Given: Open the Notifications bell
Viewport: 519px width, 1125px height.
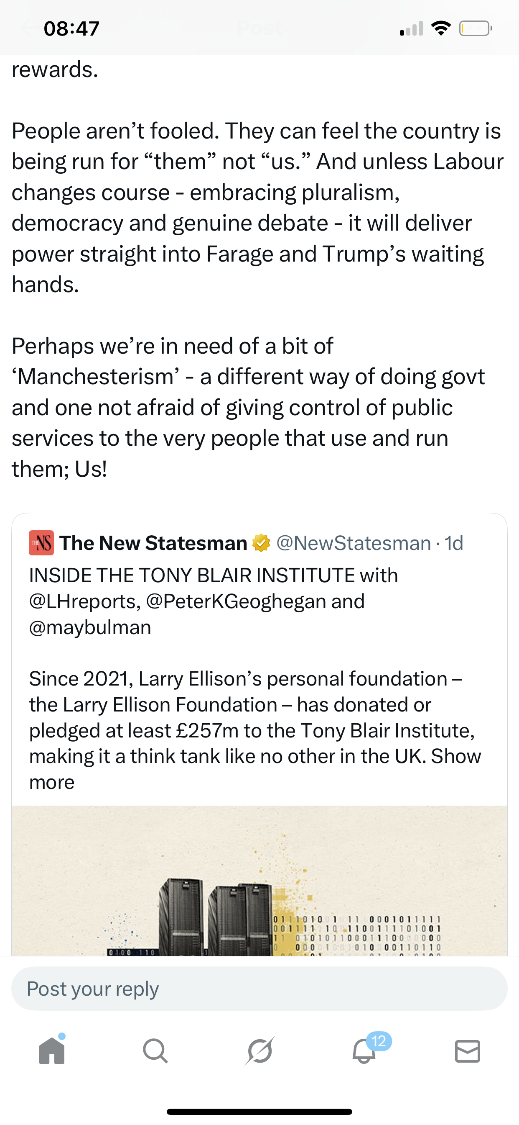Looking at the screenshot, I should 364,1051.
